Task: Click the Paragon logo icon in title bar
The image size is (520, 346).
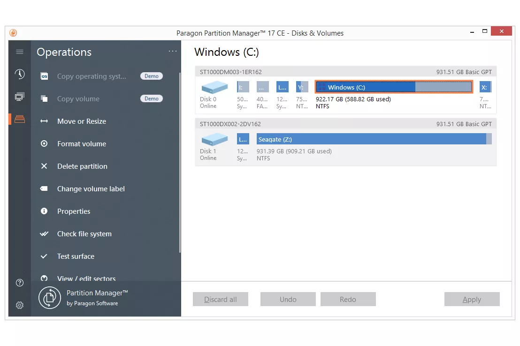Action: click(x=13, y=33)
